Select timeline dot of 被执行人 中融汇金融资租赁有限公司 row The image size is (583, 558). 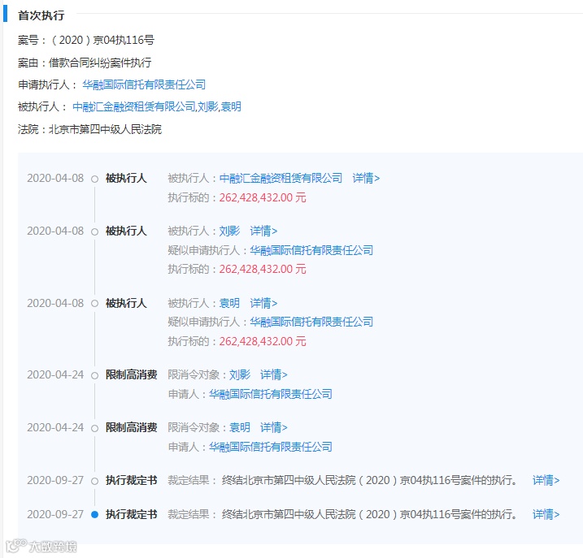point(95,179)
